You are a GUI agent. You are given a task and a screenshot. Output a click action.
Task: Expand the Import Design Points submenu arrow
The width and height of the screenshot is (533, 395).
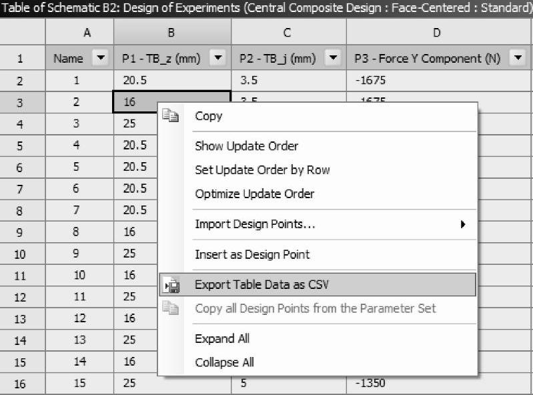tap(463, 224)
